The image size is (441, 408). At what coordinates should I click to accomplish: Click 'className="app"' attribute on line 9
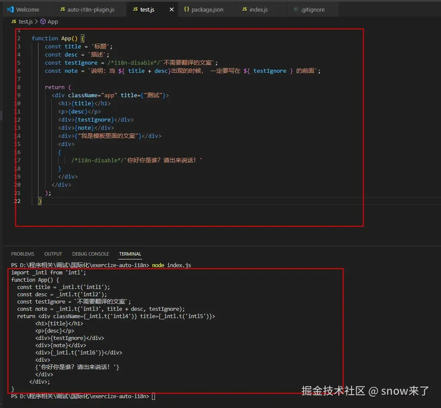click(x=92, y=95)
